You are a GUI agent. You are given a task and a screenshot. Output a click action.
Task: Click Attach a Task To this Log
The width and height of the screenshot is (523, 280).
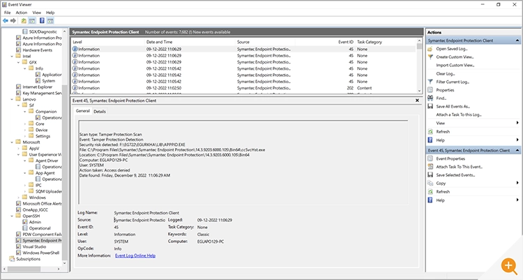[459, 115]
